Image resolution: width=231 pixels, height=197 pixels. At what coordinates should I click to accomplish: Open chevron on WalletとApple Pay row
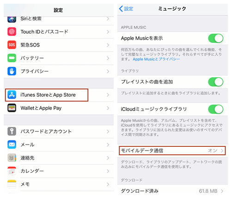click(108, 108)
